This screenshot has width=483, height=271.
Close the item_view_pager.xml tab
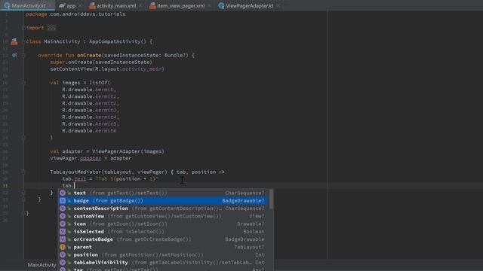click(x=209, y=5)
